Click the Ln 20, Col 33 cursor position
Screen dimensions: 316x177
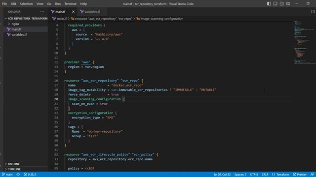222,175
